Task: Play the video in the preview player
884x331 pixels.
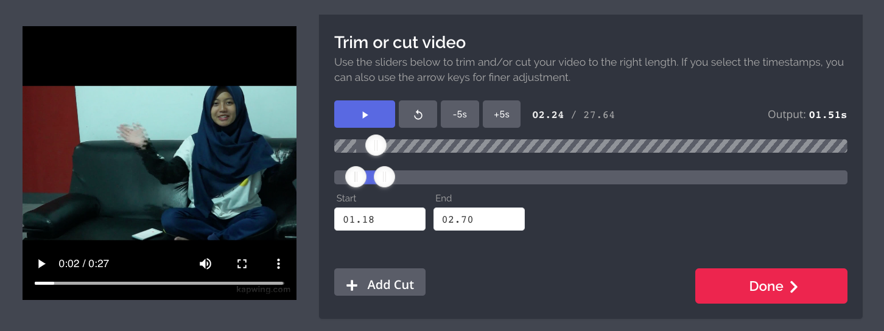Action: pos(41,263)
